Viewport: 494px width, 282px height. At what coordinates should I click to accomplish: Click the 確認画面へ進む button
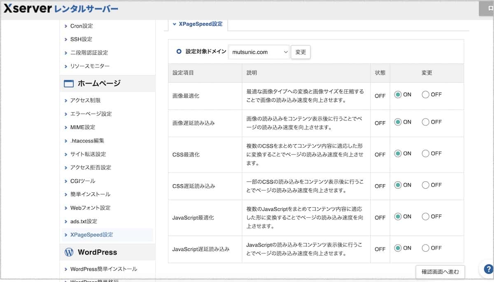pos(440,272)
